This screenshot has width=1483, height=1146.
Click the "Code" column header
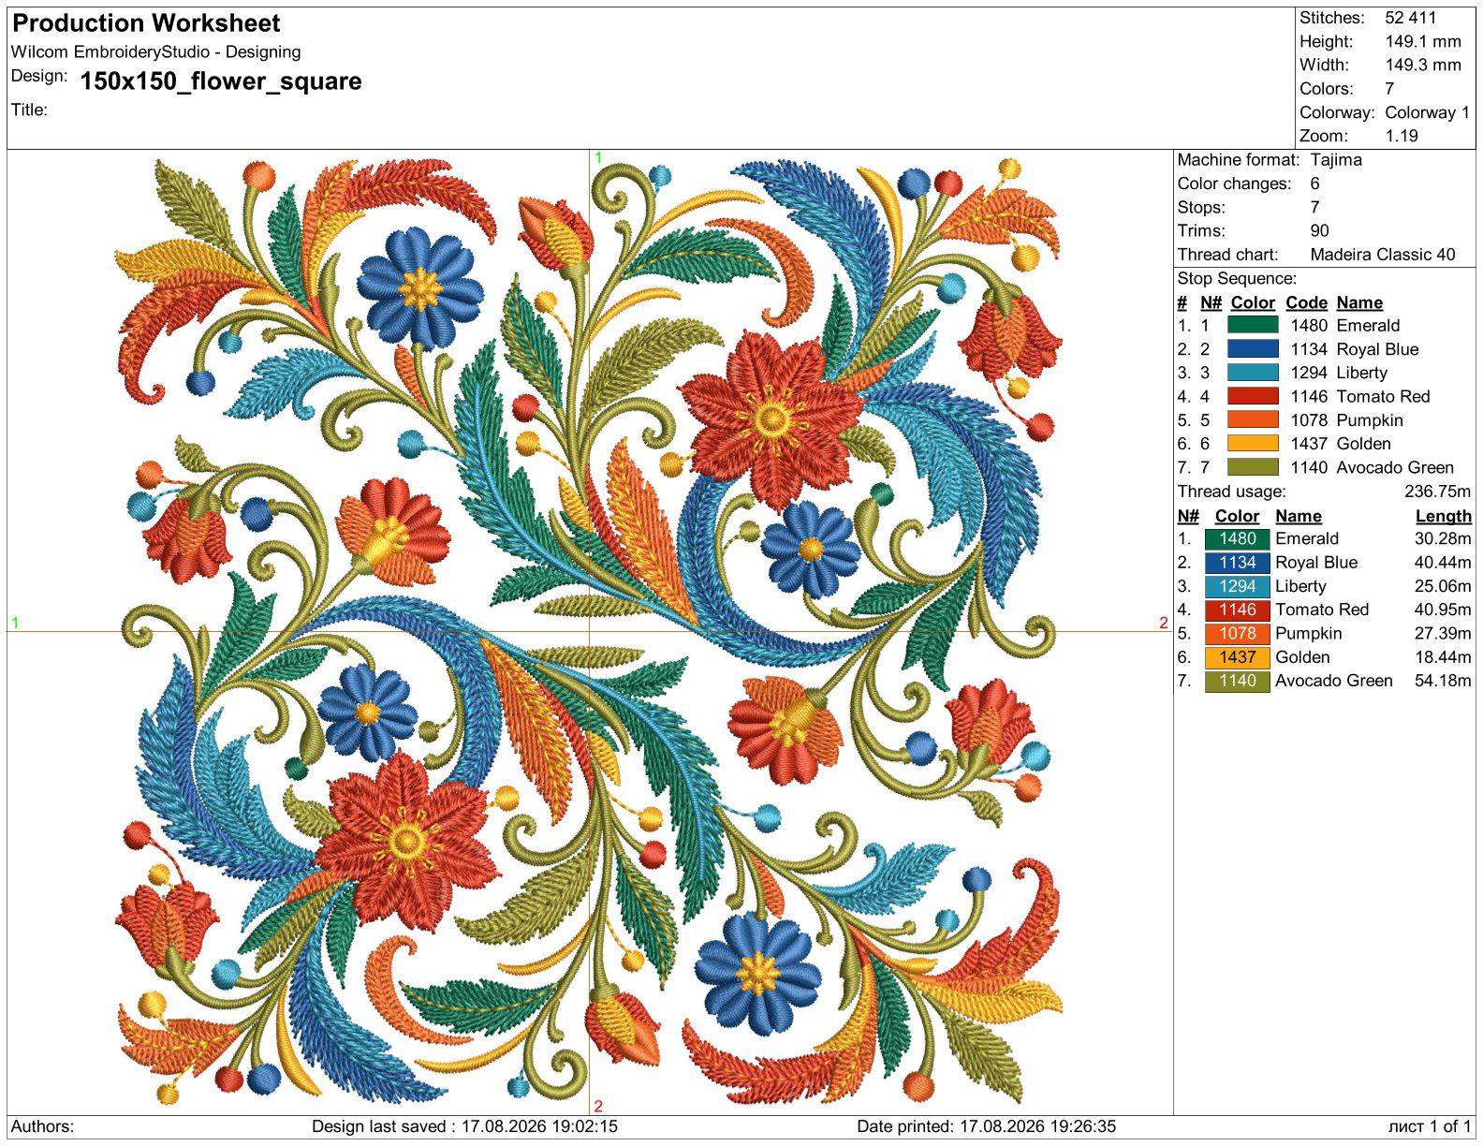[1307, 302]
